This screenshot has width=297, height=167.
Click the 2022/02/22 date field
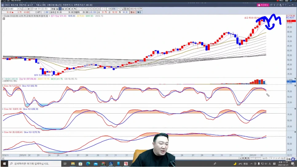134,9
